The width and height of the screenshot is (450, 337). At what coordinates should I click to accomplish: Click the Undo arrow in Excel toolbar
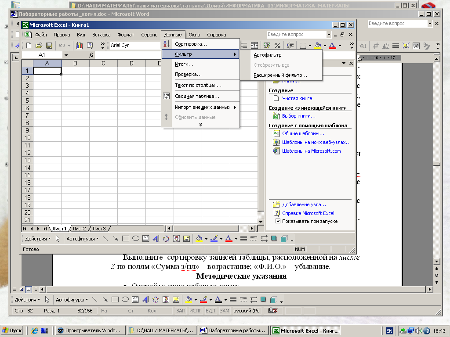62,45
